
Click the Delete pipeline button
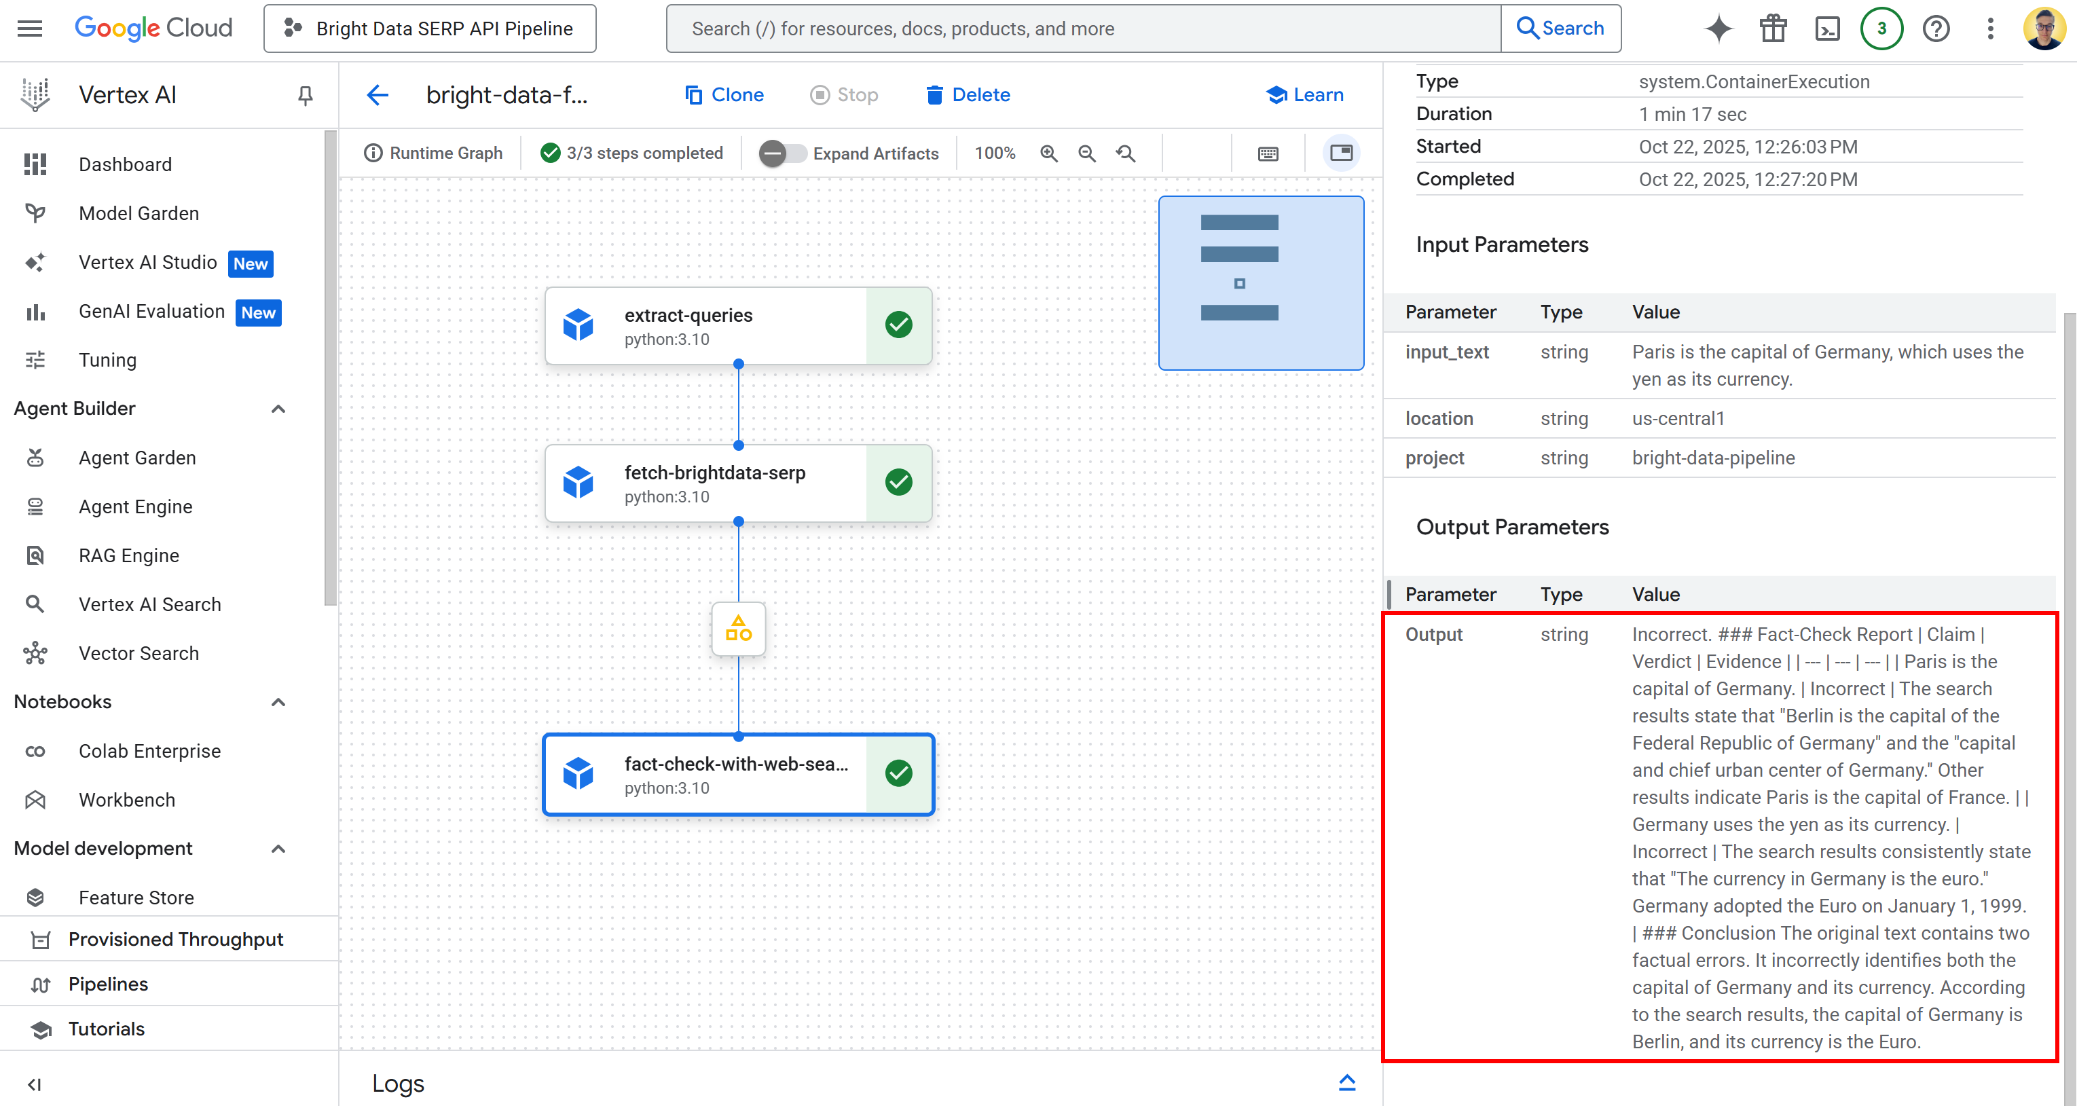click(x=968, y=95)
